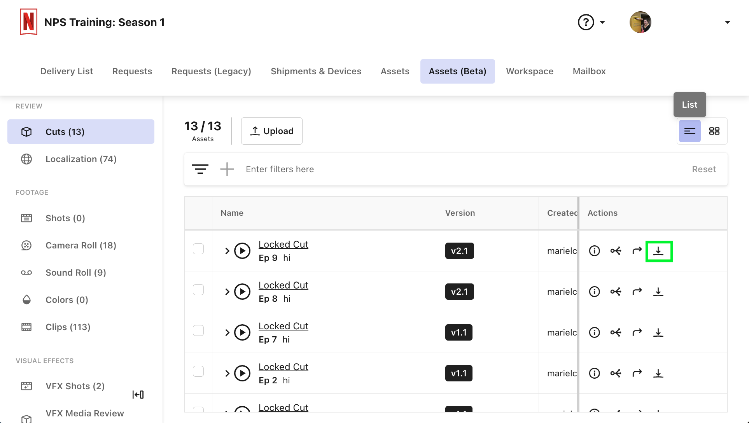Expand the Ep 9 Locked Cut row

pyautogui.click(x=227, y=251)
